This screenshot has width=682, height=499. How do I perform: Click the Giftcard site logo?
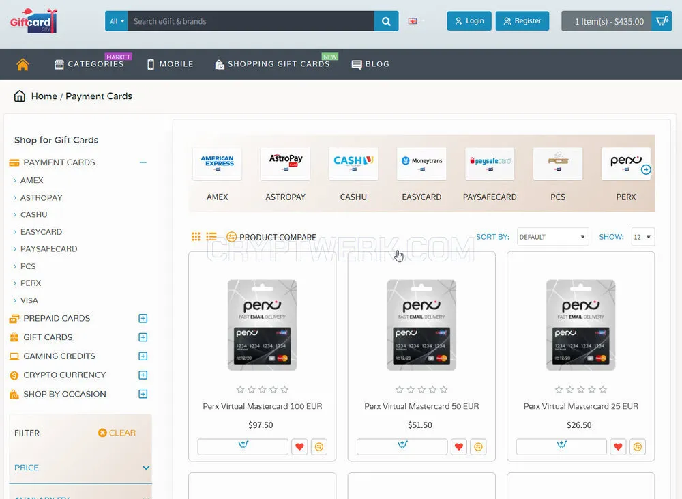point(33,21)
